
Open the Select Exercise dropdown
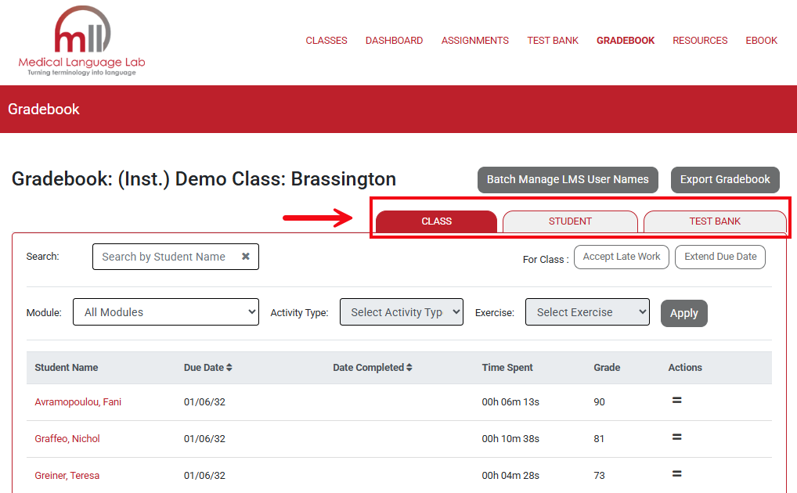point(587,311)
